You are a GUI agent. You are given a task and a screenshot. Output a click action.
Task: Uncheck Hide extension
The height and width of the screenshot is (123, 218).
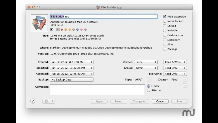[x=165, y=16]
